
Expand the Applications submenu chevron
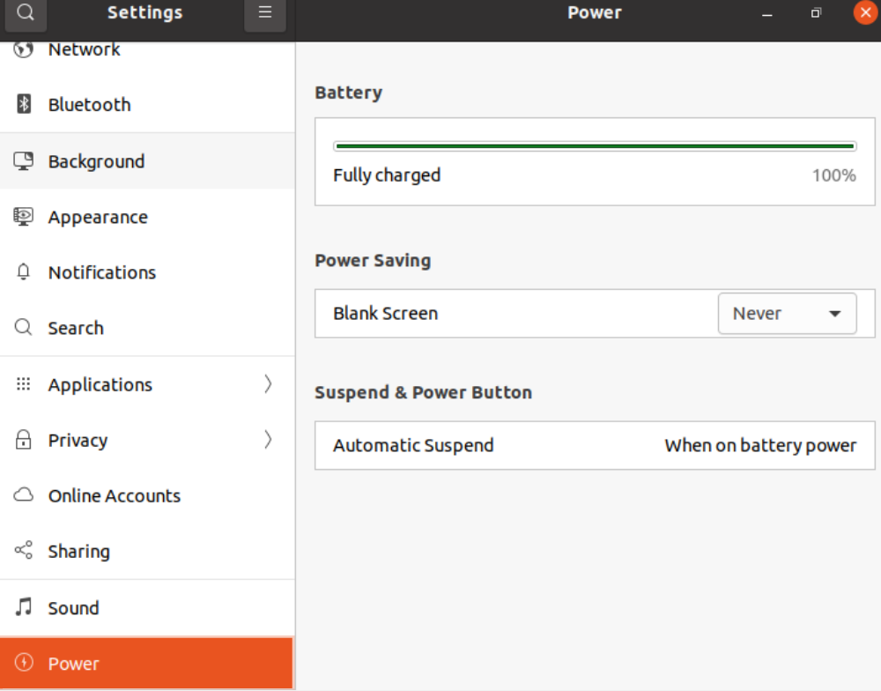tap(268, 384)
